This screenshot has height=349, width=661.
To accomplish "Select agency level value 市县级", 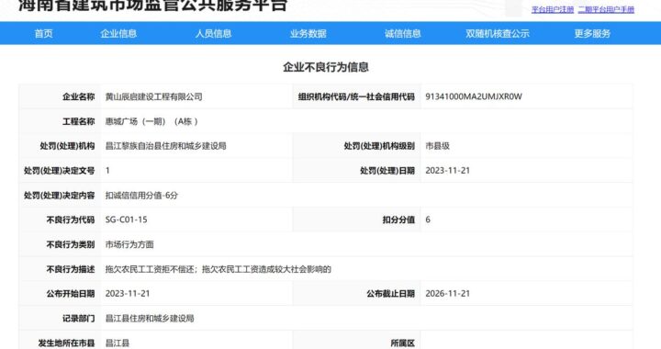I will 438,146.
